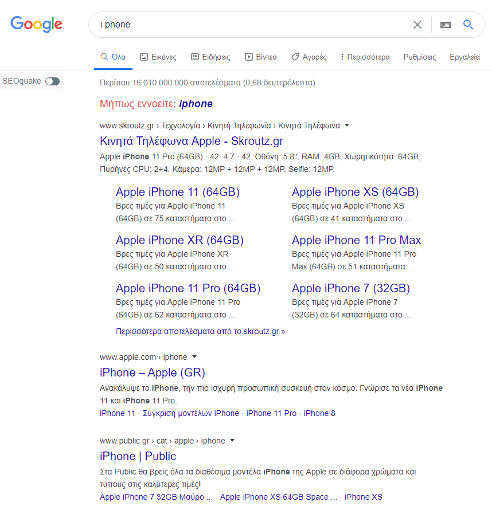Open Εργαλεία search tools
Viewport: 492px width, 510px height.
(x=464, y=57)
